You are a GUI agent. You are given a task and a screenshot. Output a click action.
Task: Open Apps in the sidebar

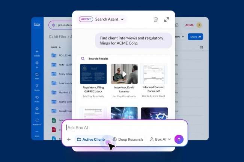pyautogui.click(x=37, y=110)
